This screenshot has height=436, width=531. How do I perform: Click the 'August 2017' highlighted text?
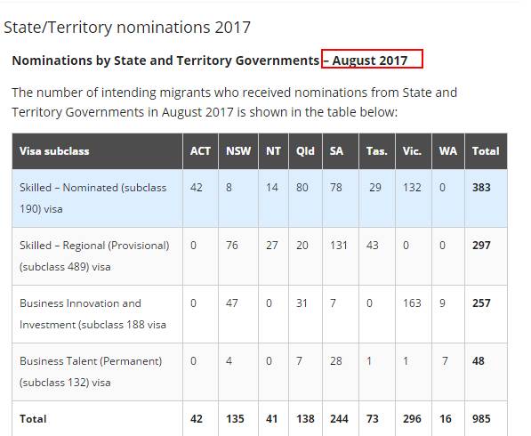point(369,61)
